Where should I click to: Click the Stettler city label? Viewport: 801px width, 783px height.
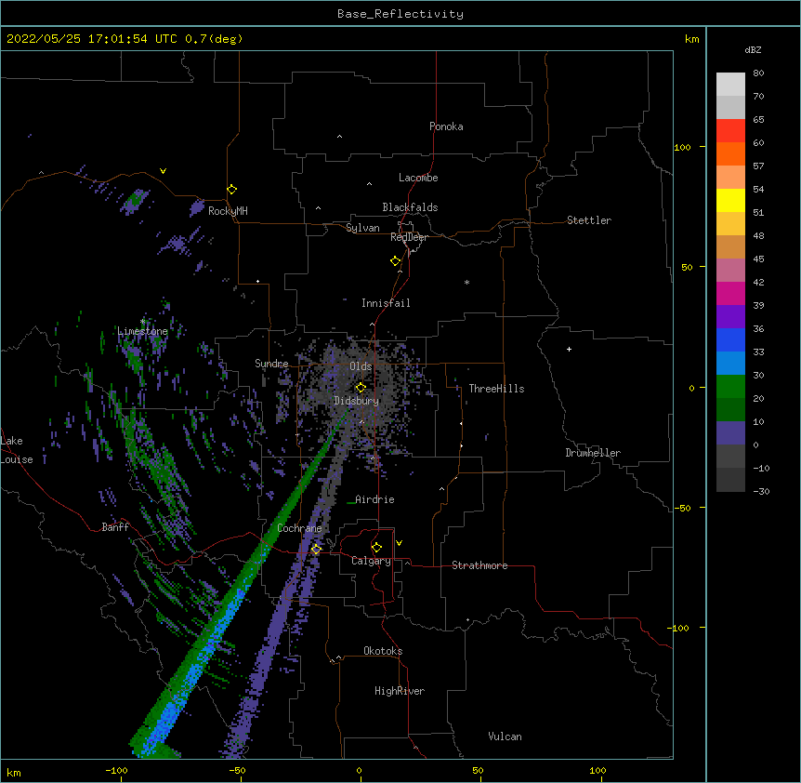point(589,220)
